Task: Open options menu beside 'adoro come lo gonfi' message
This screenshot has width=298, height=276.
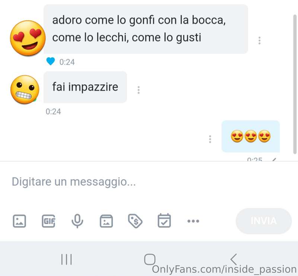Action: coord(259,41)
